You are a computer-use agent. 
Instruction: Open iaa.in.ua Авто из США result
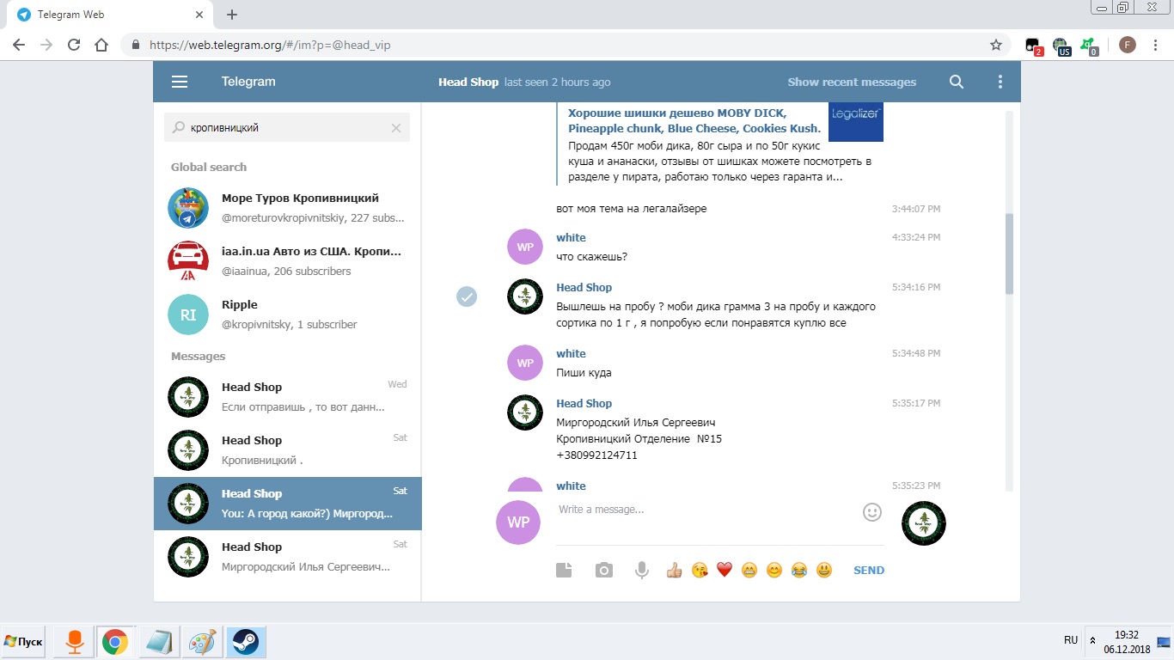288,261
